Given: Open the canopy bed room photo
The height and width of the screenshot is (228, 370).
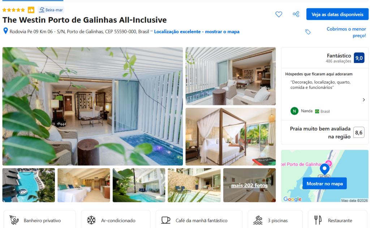Looking at the screenshot, I should (231, 137).
